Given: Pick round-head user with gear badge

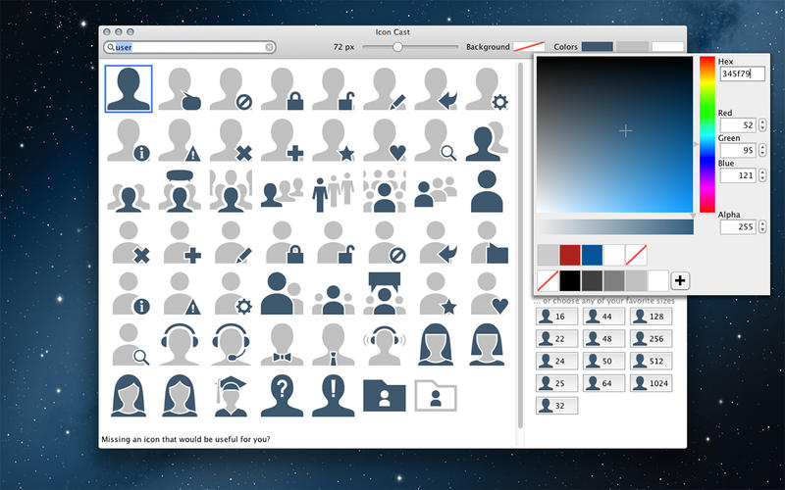Looking at the screenshot, I should coord(234,293).
